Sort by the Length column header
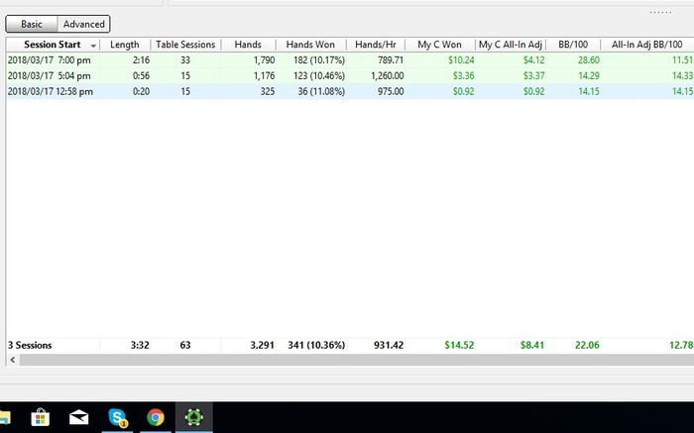This screenshot has height=433, width=694. (x=125, y=45)
